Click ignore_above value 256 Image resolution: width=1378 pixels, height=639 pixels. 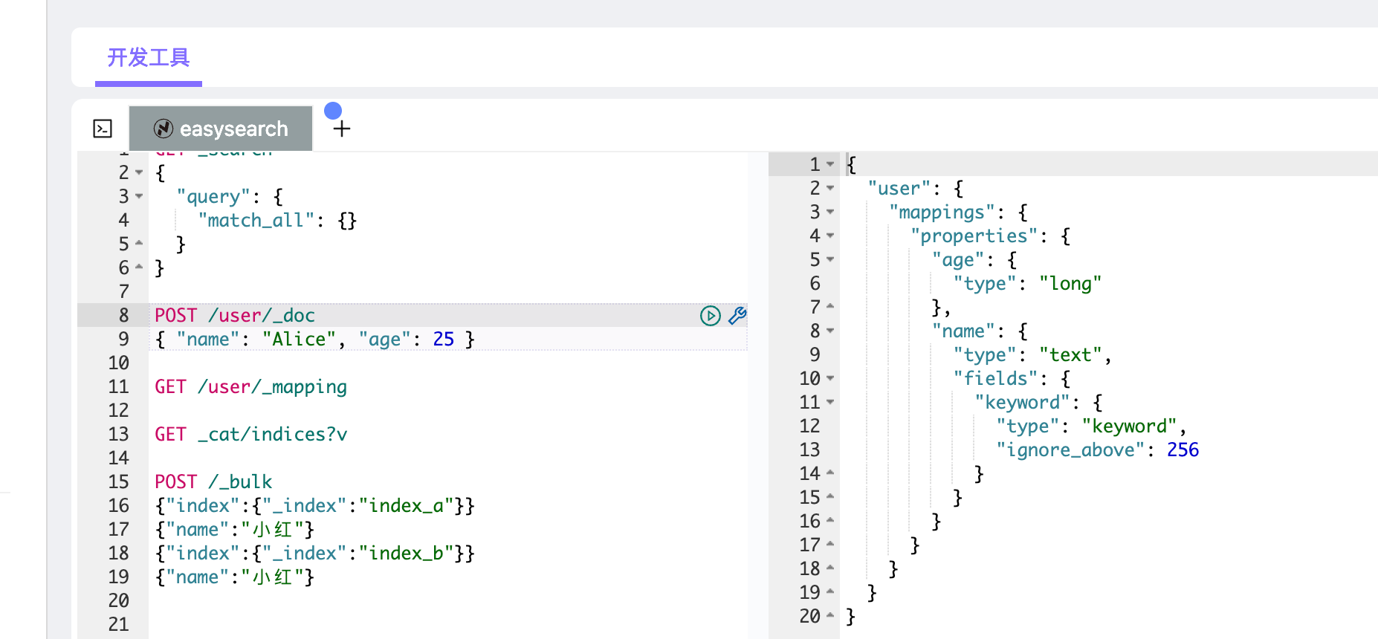(1183, 450)
